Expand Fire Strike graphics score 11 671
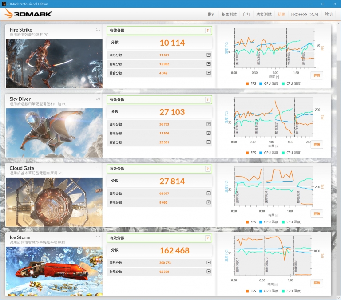 (x=209, y=55)
